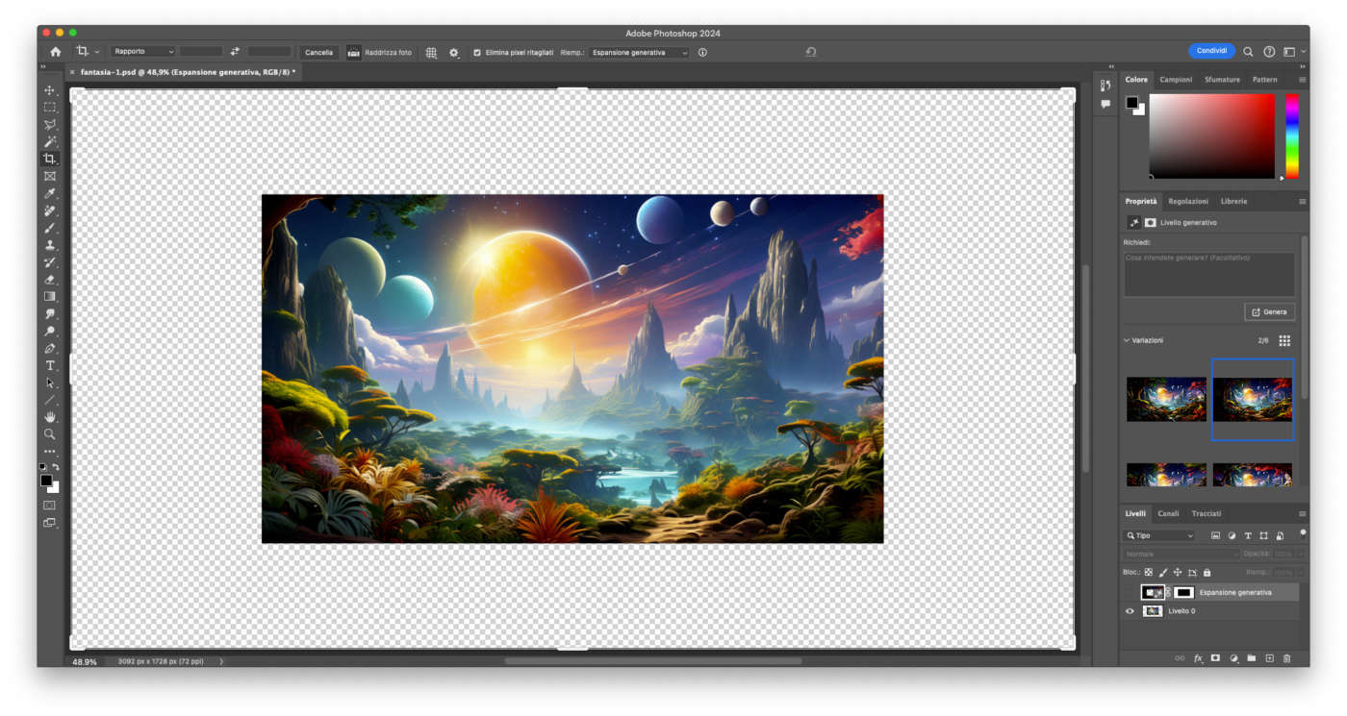Toggle the Elimina pixel ritagliati checkbox
Image resolution: width=1347 pixels, height=716 pixels.
click(x=477, y=52)
